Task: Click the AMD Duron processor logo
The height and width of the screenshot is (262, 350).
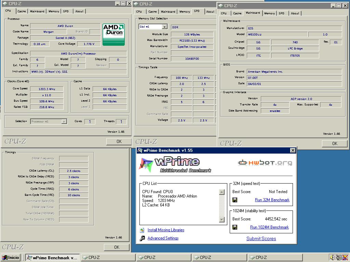Action: [x=113, y=34]
